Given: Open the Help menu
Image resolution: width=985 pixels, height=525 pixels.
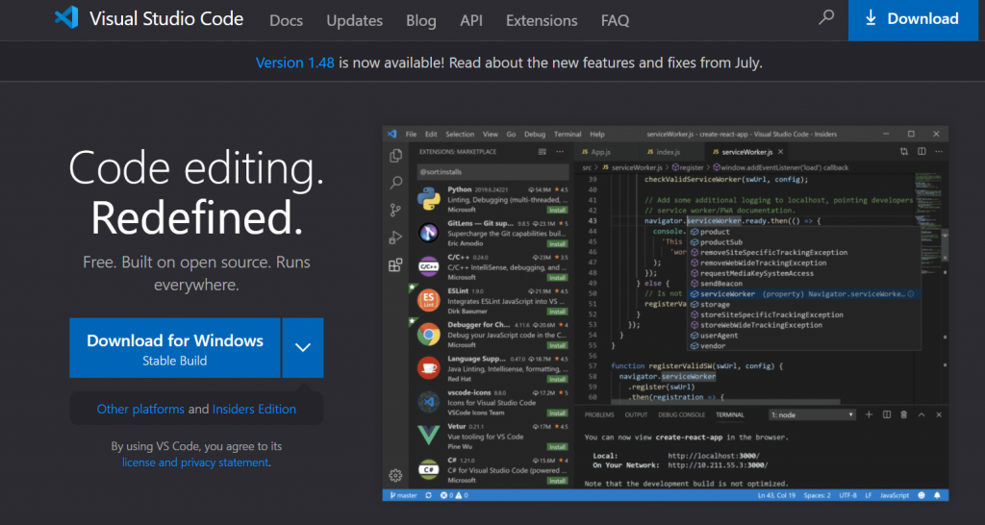Looking at the screenshot, I should [x=597, y=135].
